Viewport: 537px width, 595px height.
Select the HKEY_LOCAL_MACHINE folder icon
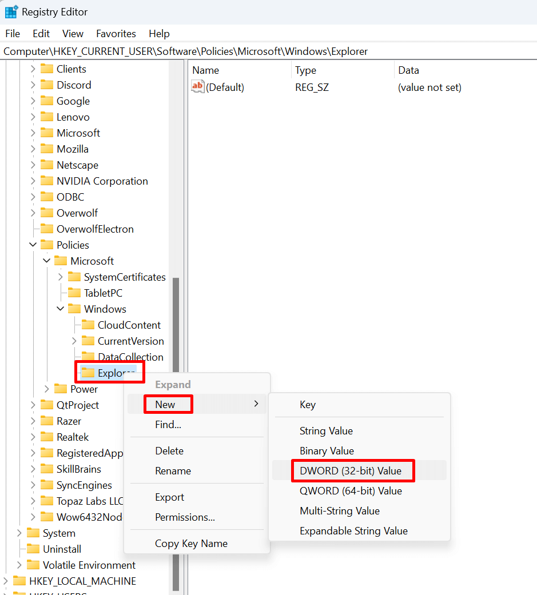pos(19,581)
